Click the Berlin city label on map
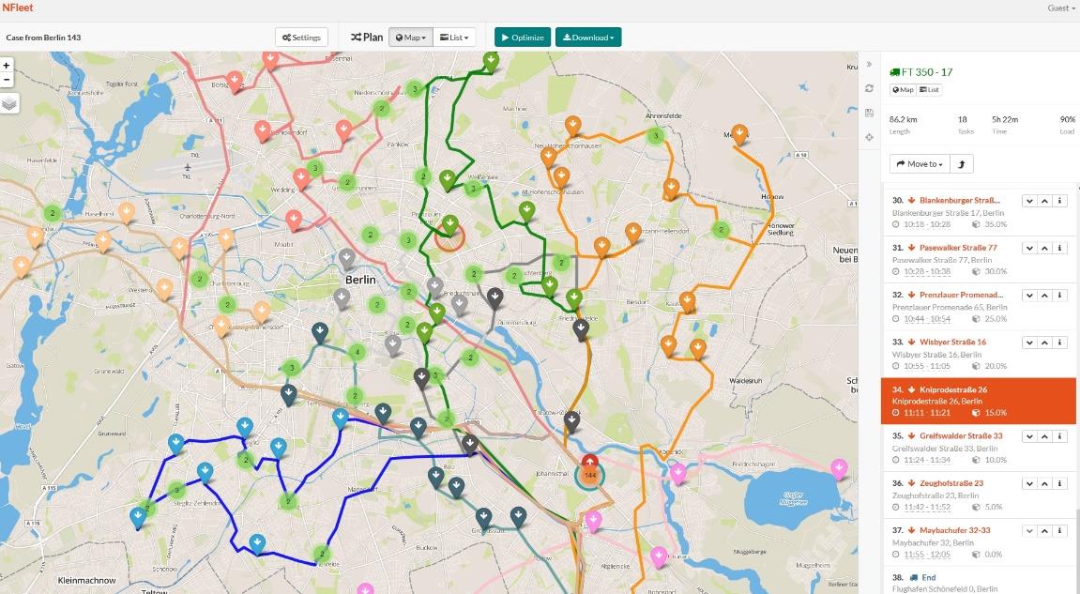Screen dimensions: 1080x594 [360, 280]
